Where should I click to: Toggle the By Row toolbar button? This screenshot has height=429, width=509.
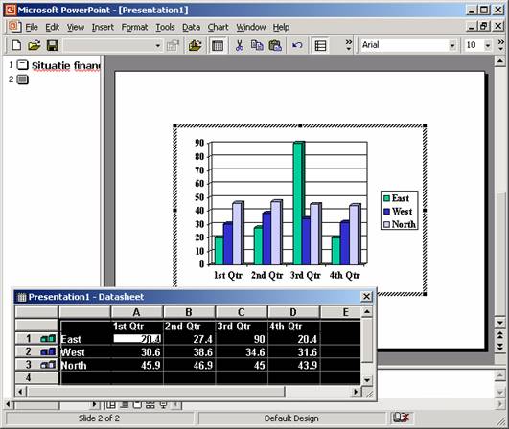[320, 45]
